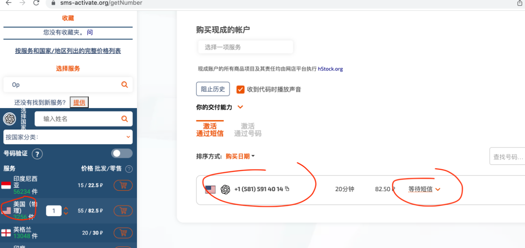Click the cart icon for 美国 (物理)
The image size is (525, 248).
tap(123, 211)
